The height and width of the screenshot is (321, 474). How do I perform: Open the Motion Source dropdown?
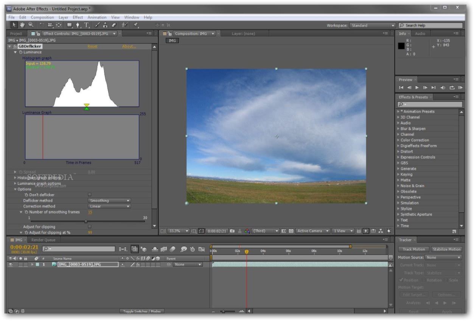coord(443,258)
